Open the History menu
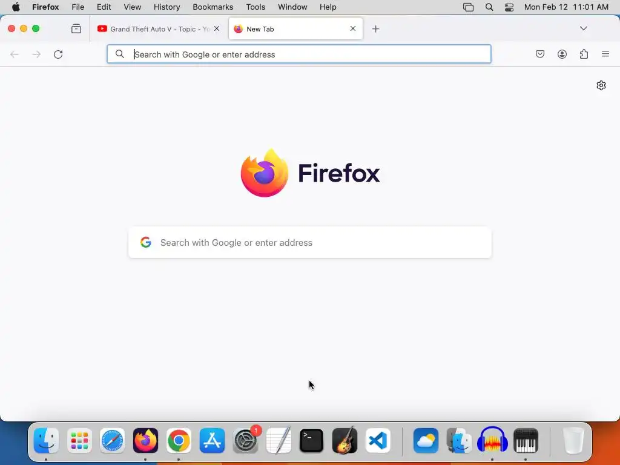The height and width of the screenshot is (465, 620). tap(167, 7)
